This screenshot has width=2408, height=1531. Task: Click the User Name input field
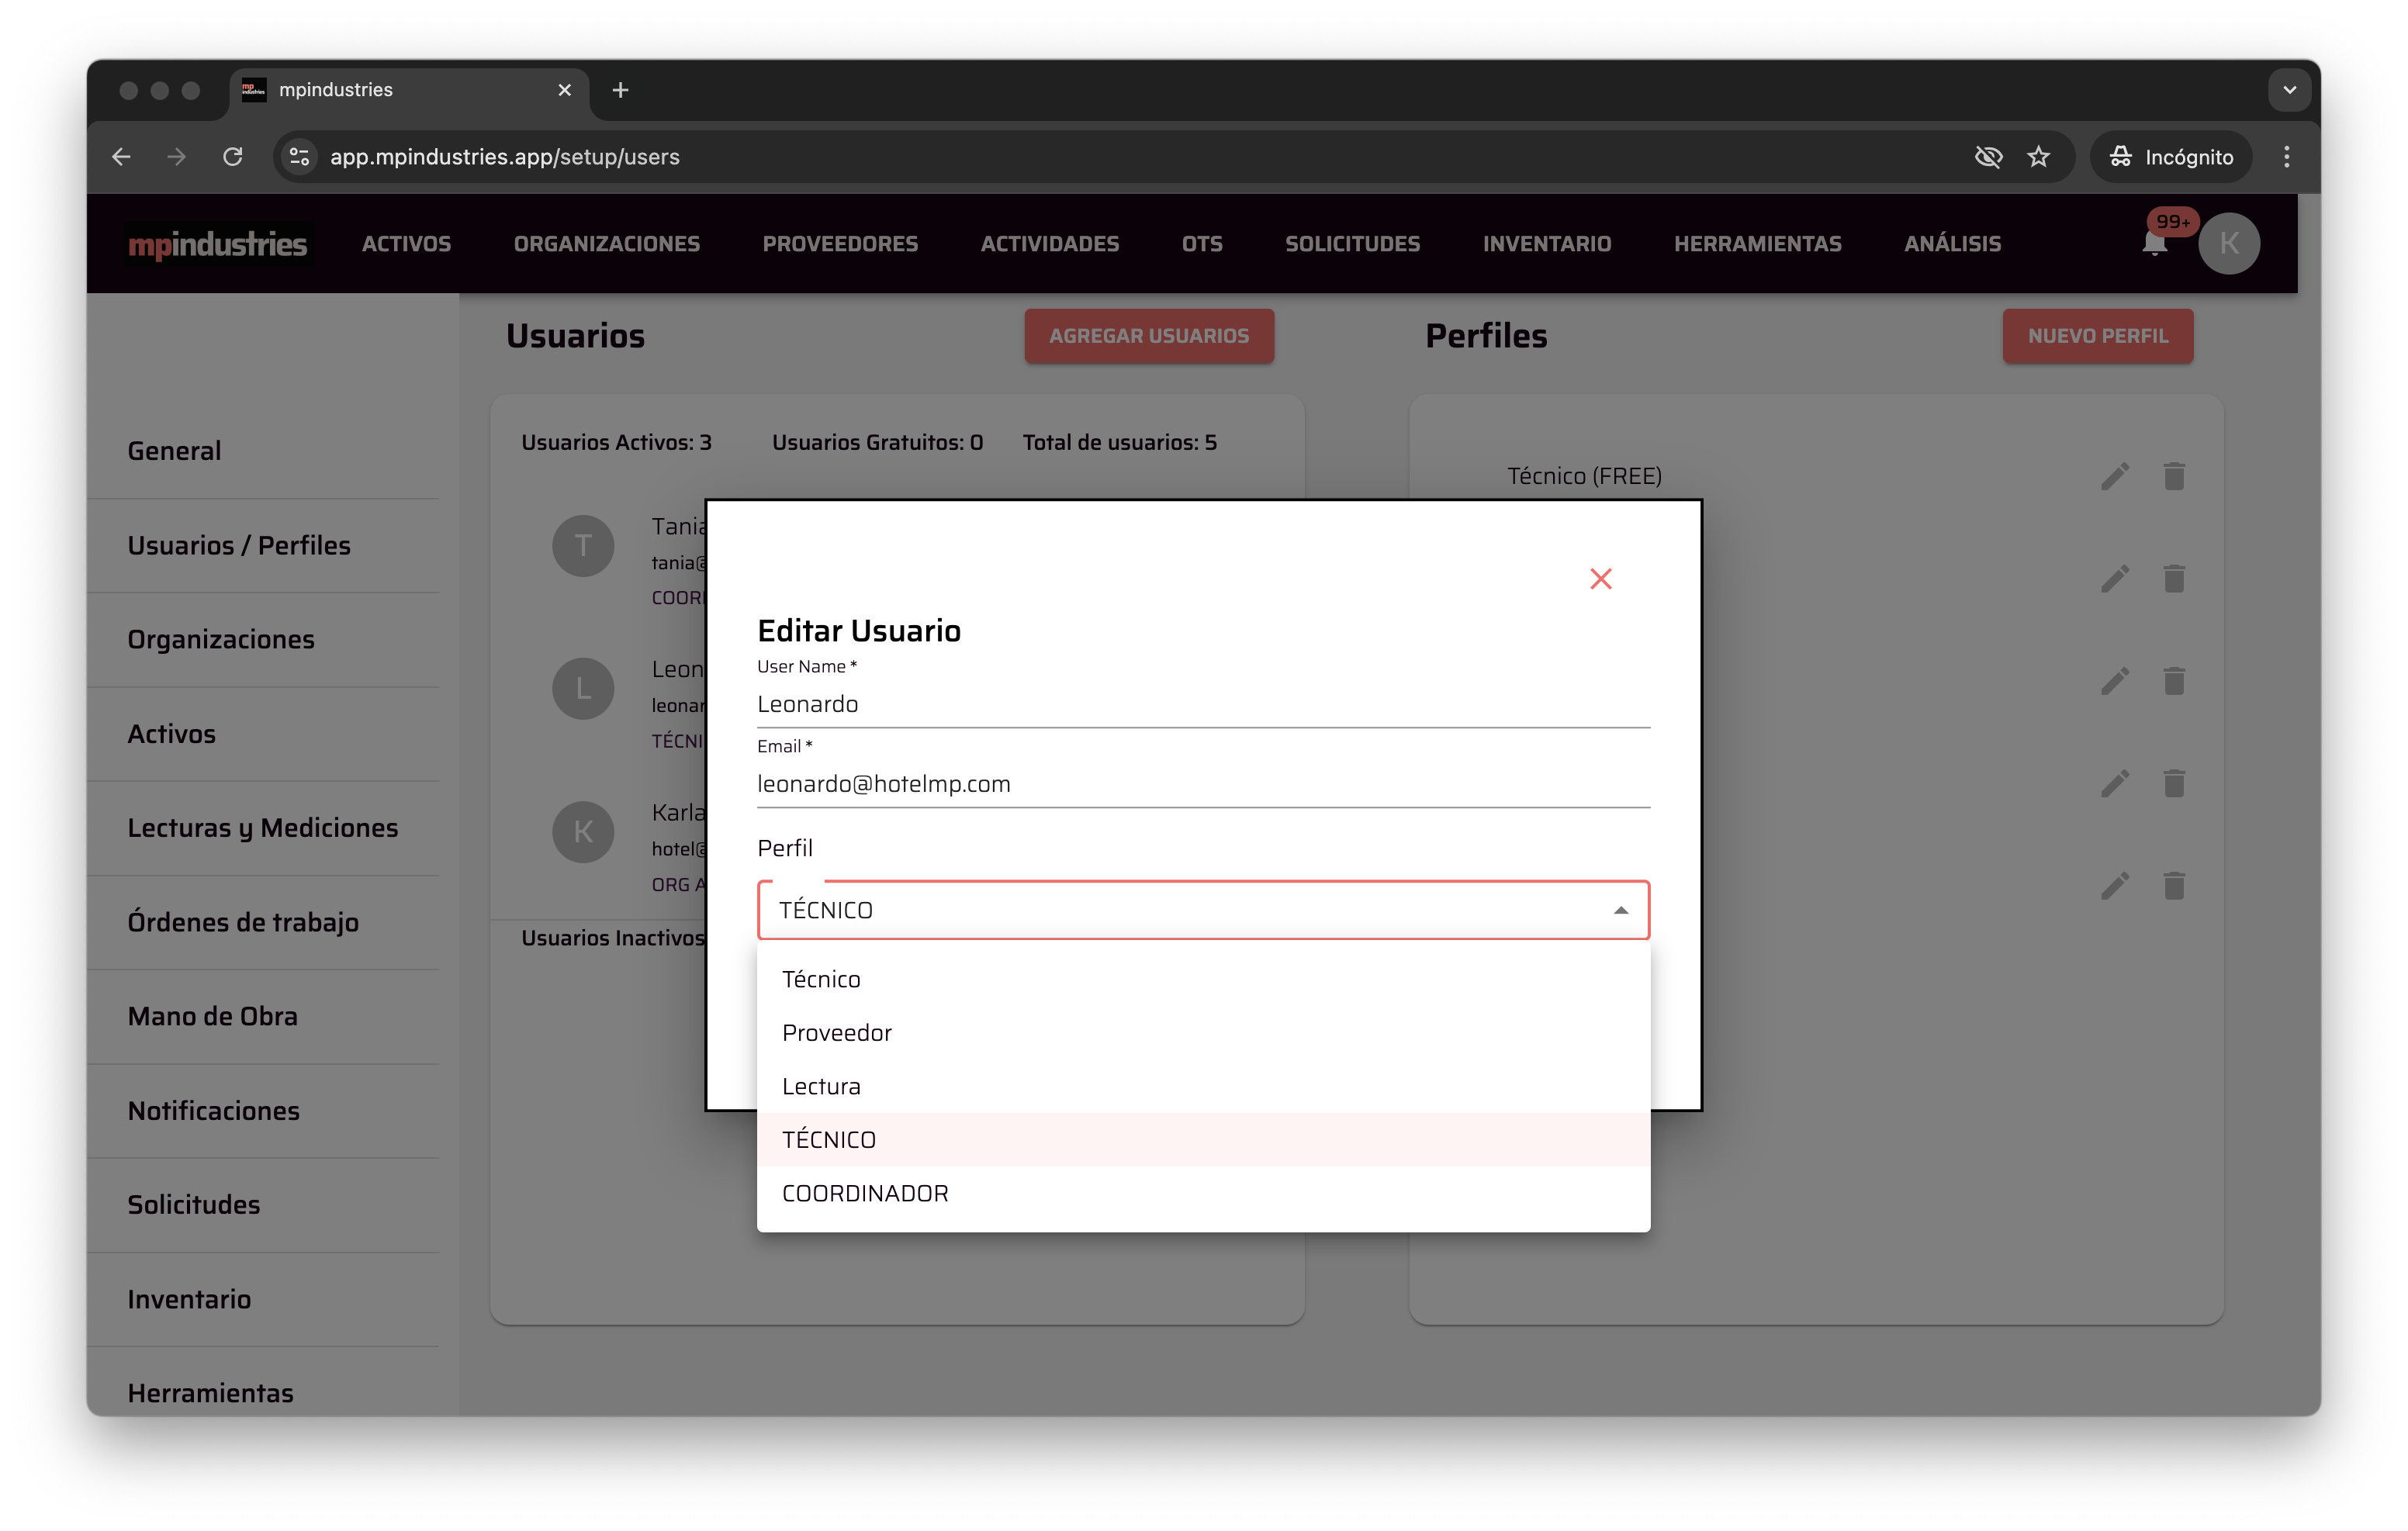[1202, 704]
